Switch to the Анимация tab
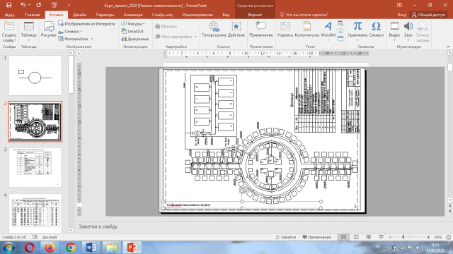The width and height of the screenshot is (453, 254). coord(133,15)
